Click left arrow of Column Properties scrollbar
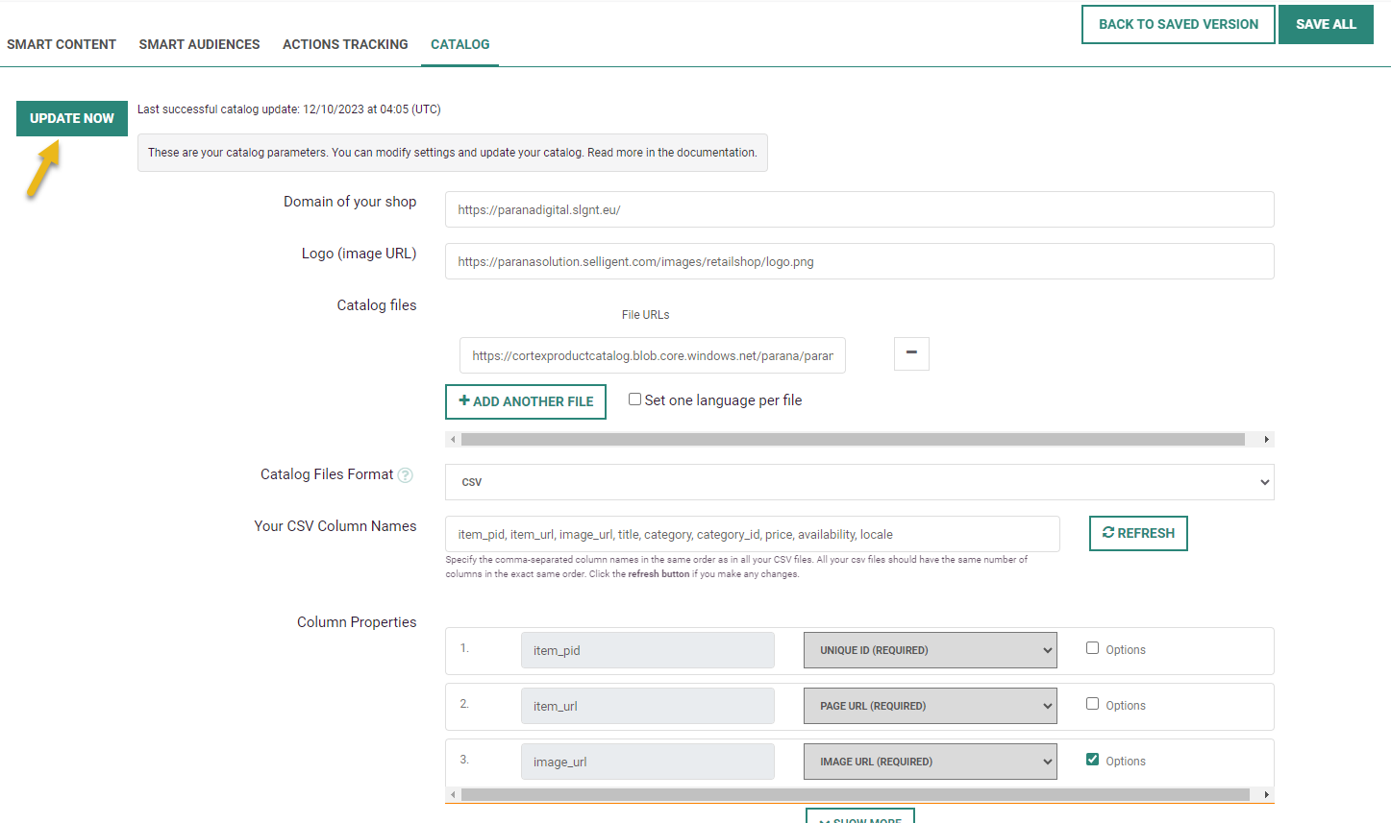Viewport: 1391px width, 823px height. 453,795
